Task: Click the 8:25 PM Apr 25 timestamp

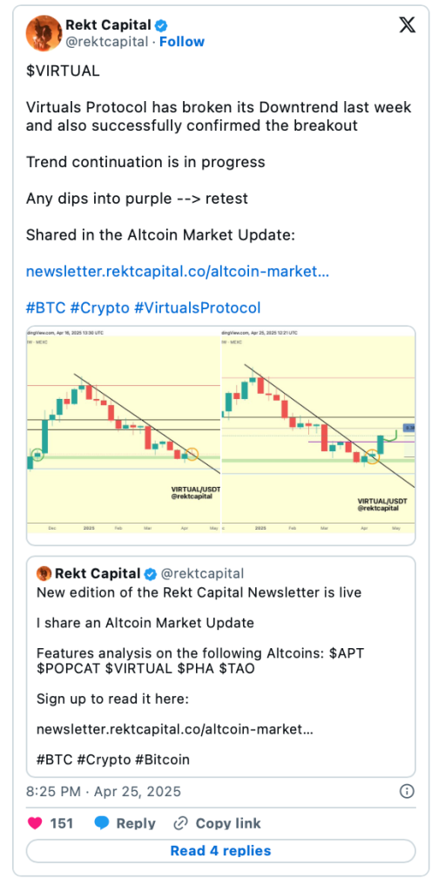Action: [104, 791]
